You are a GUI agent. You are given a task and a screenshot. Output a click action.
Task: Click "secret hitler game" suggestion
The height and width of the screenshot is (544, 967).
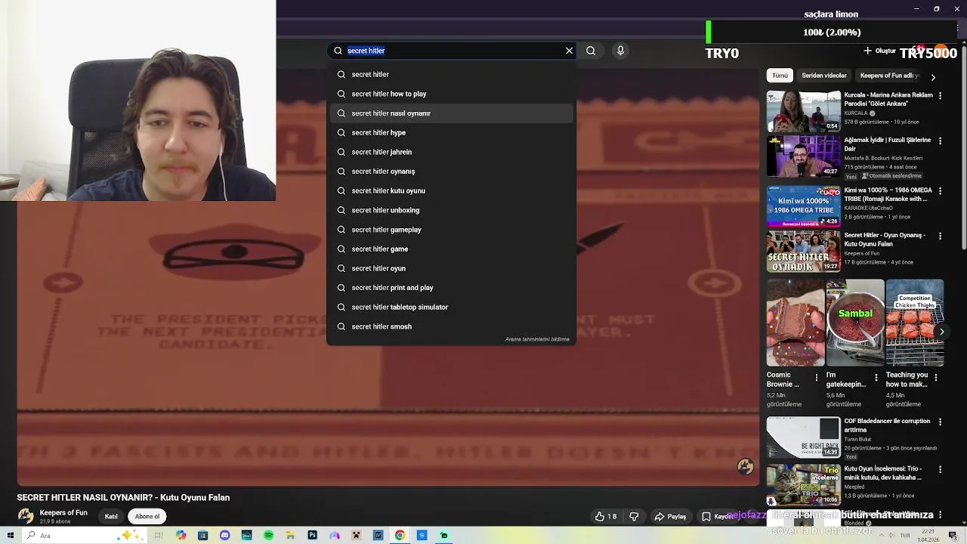click(x=451, y=249)
